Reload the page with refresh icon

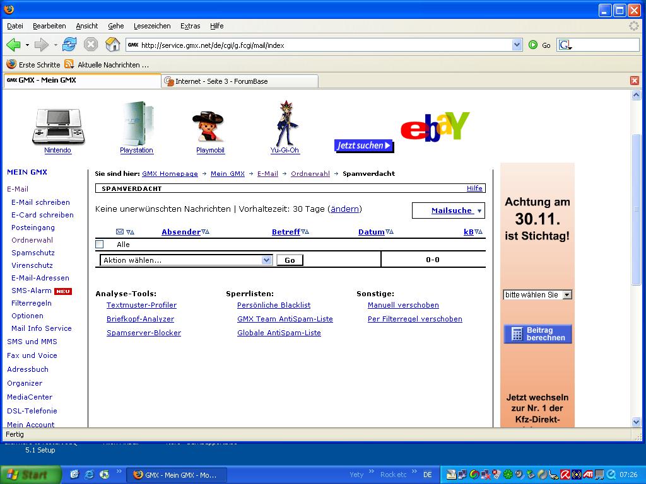tap(69, 45)
